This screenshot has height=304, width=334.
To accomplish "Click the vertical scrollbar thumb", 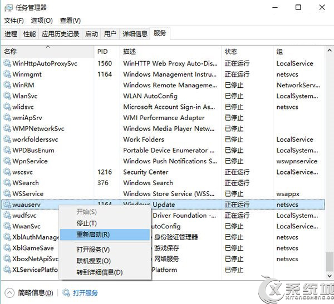I will 330,262.
